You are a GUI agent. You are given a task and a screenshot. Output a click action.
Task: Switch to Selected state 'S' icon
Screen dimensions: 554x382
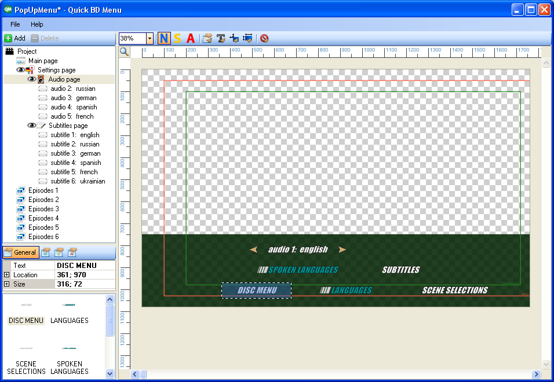click(177, 39)
